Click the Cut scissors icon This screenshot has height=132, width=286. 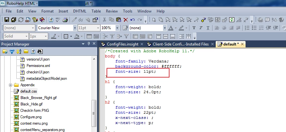point(104,20)
